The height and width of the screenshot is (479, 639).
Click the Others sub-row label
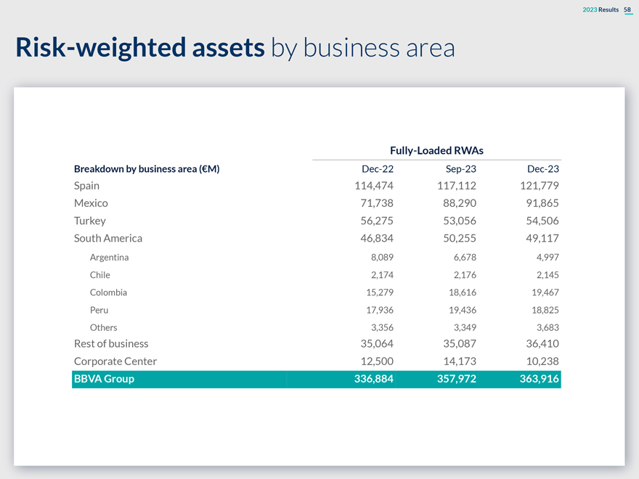click(104, 327)
